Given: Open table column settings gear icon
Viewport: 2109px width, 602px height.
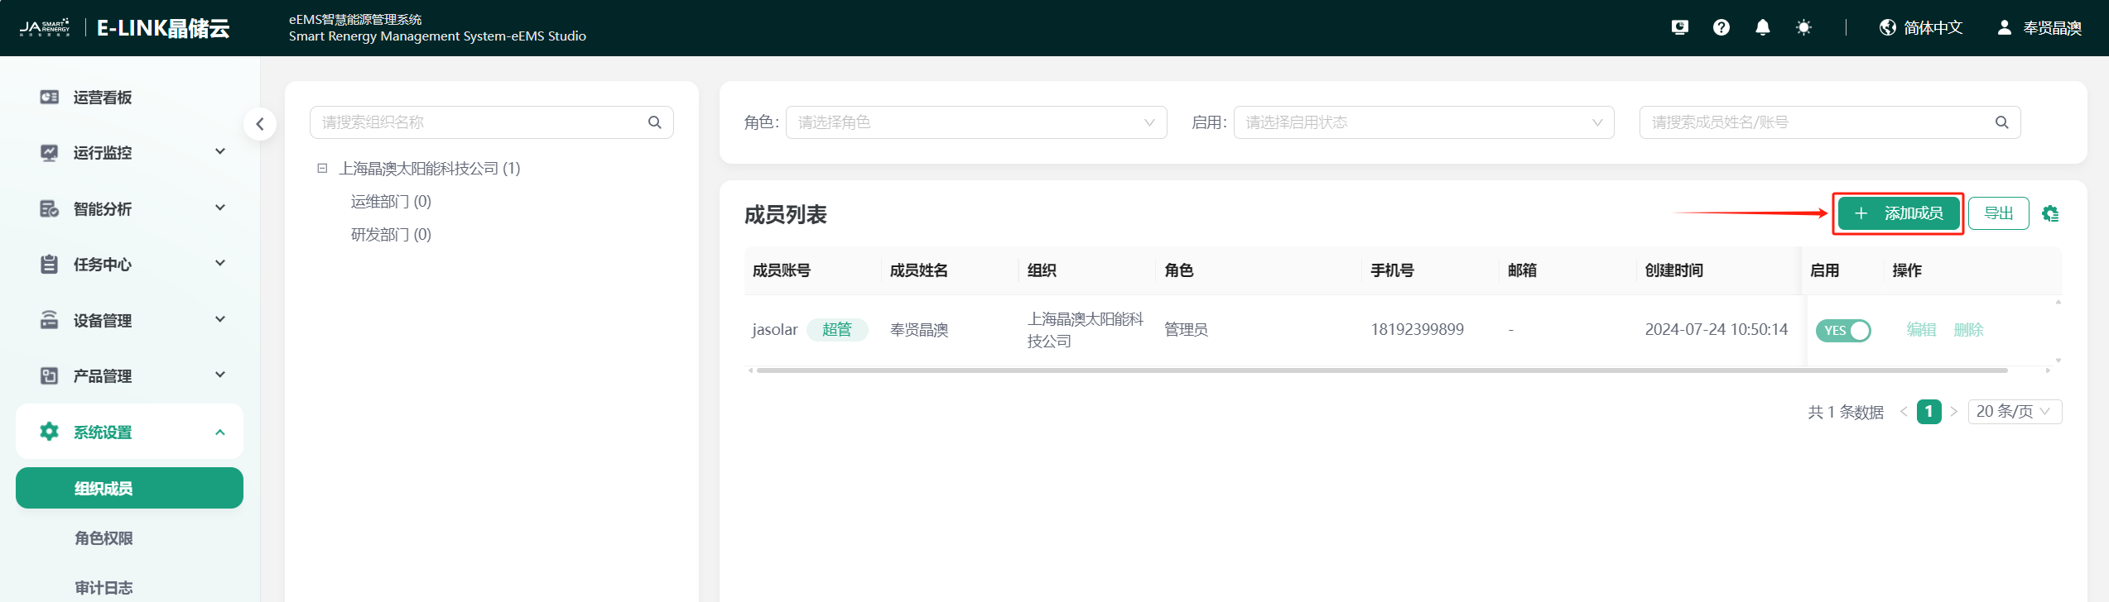Looking at the screenshot, I should (2050, 214).
